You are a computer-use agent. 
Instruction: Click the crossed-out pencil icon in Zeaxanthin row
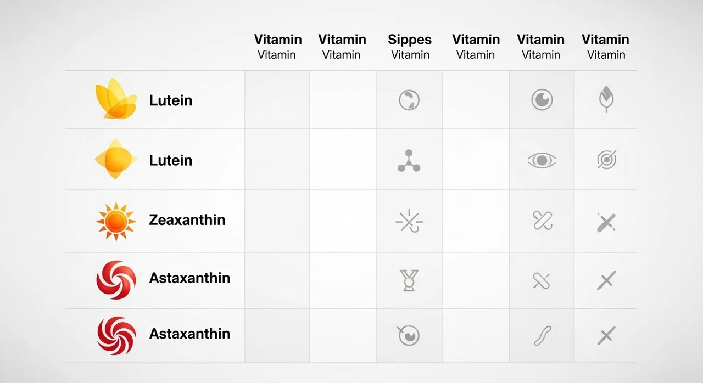pos(606,222)
